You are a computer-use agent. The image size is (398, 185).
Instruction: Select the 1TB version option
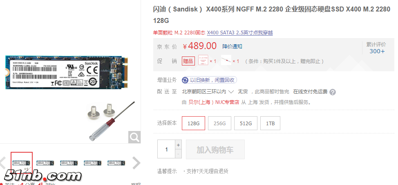pos(271,123)
